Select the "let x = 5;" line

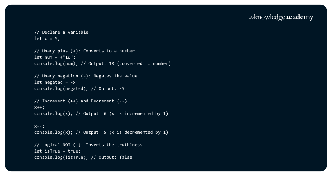click(47, 38)
